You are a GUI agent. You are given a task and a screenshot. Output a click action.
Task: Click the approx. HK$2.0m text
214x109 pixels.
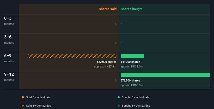[132, 67]
